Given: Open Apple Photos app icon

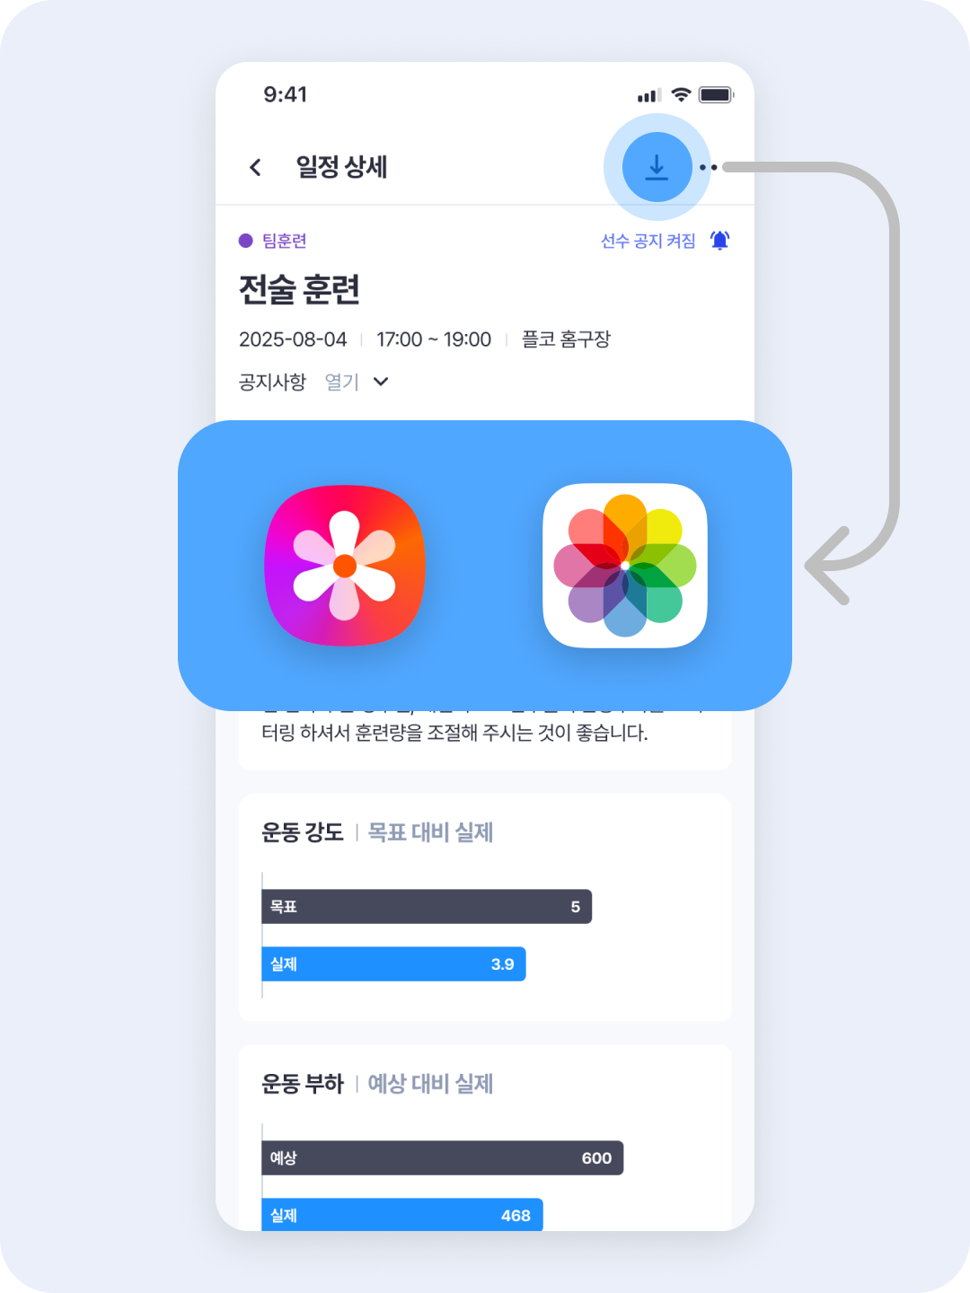Looking at the screenshot, I should pos(625,566).
